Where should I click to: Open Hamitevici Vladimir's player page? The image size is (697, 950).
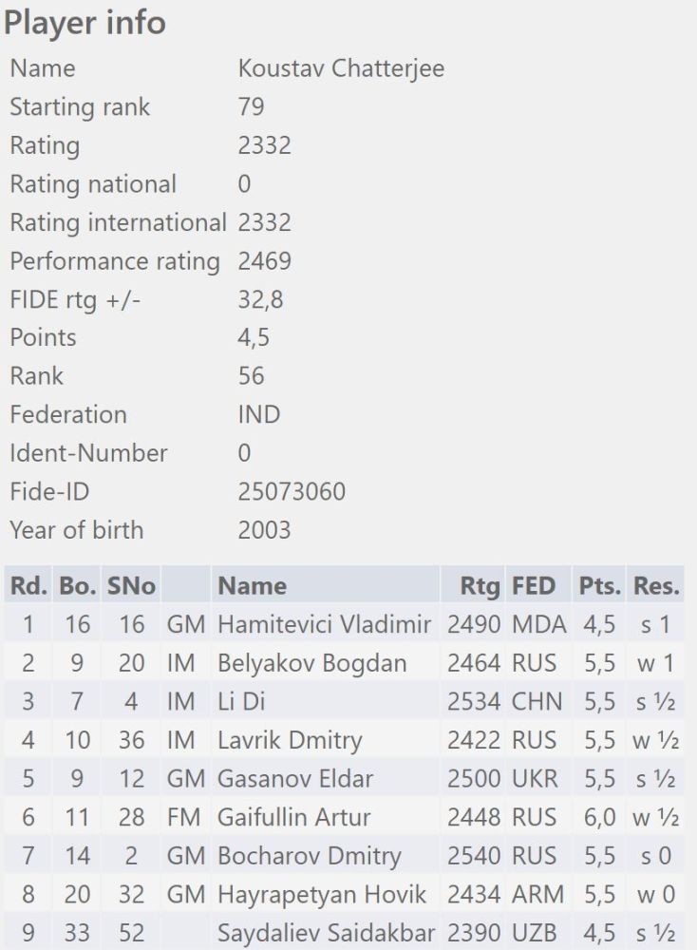324,625
